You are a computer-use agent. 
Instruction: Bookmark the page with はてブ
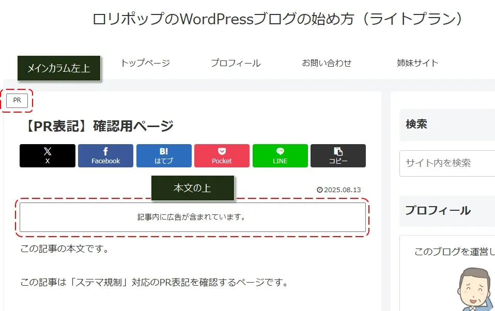pos(164,155)
